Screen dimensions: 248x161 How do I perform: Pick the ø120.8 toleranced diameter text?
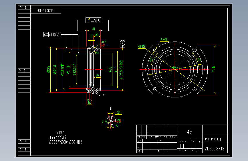(x=62, y=70)
